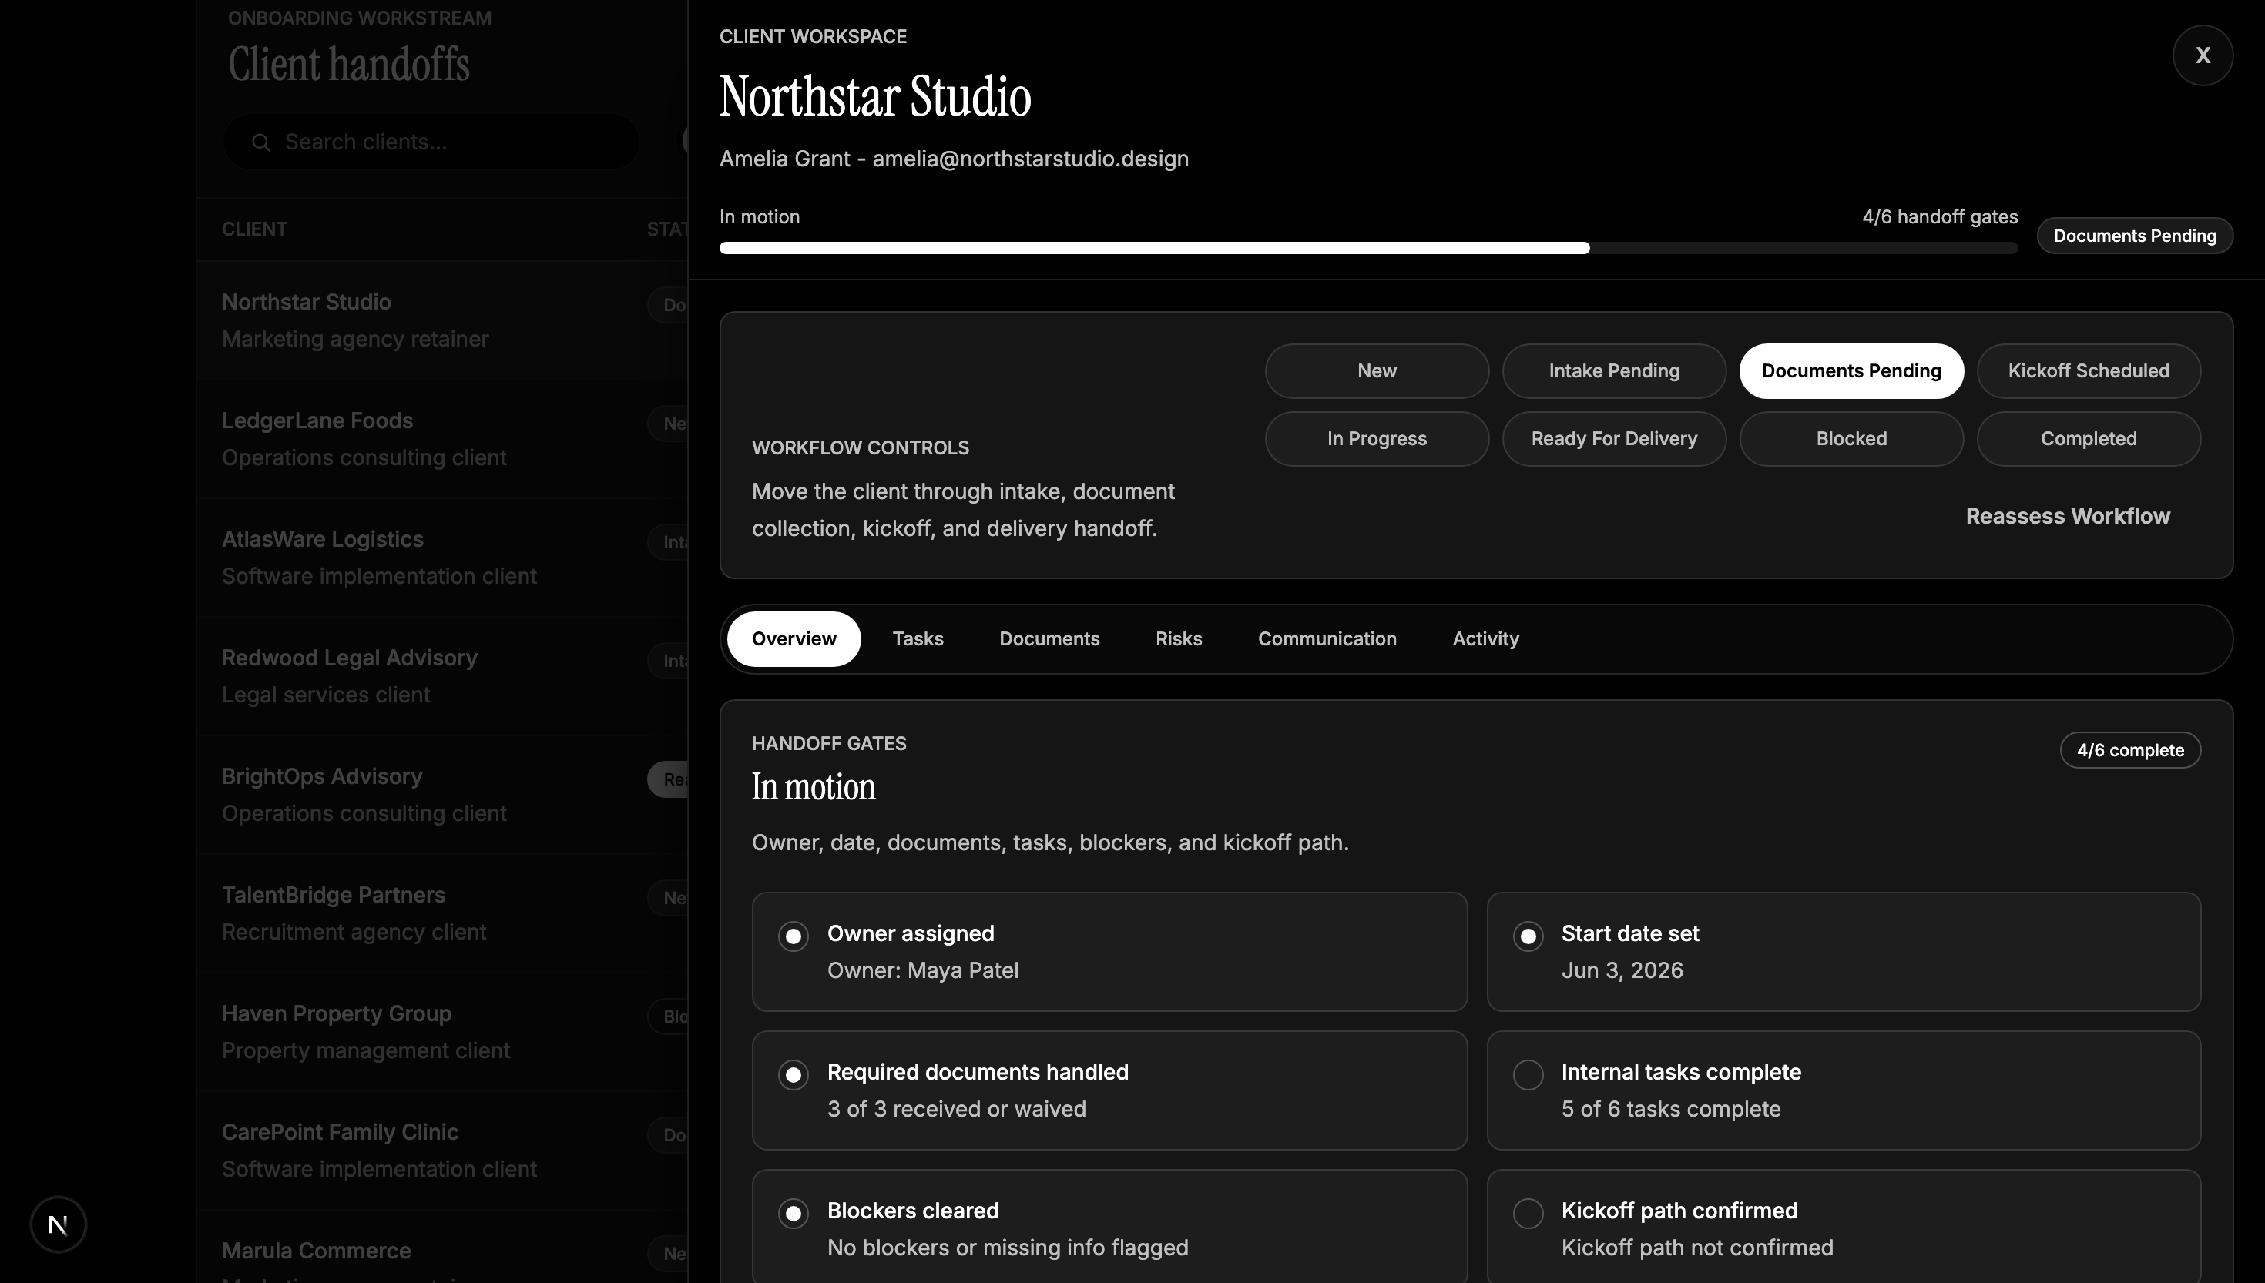2265x1283 pixels.
Task: Mark the client workflow as Blocked
Action: (x=1851, y=439)
